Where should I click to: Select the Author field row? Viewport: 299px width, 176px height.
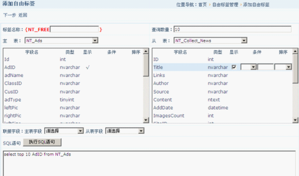coord(222,83)
